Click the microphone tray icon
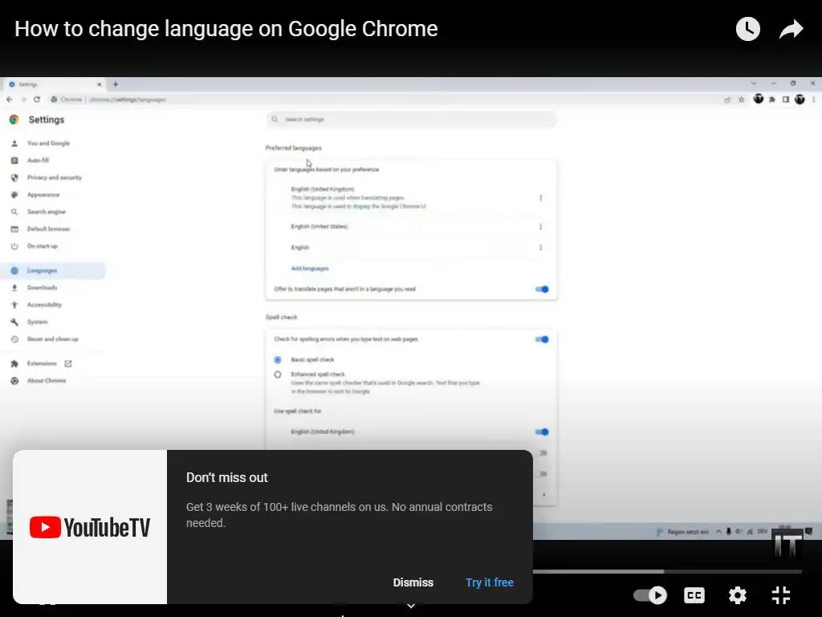822x617 pixels. pos(728,532)
